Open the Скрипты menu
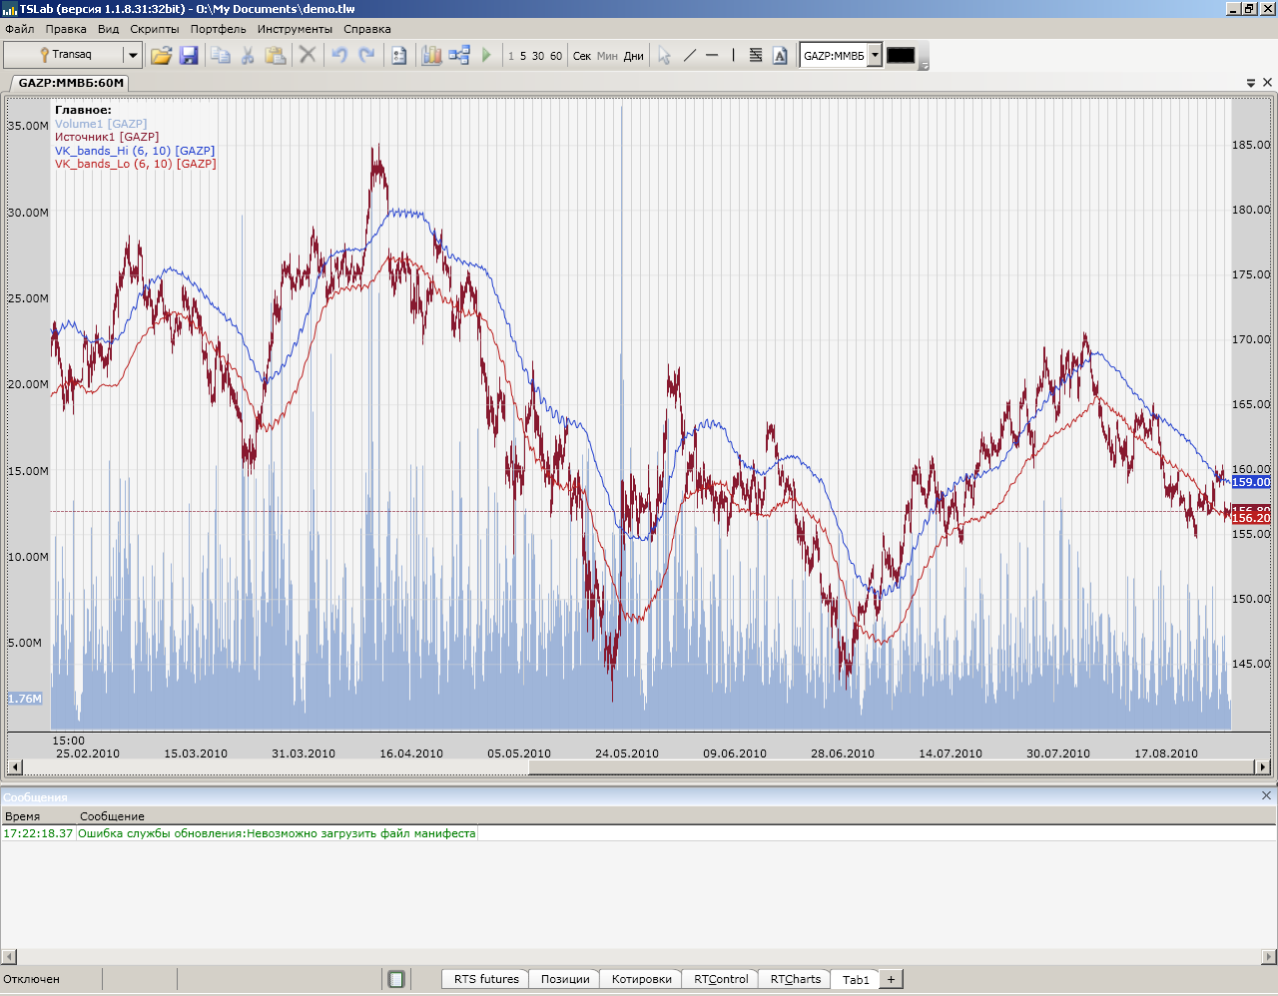The height and width of the screenshot is (996, 1278). tap(155, 29)
